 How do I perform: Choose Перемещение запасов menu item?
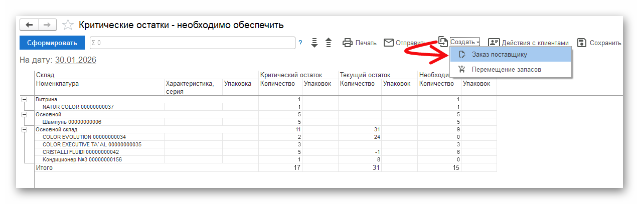pos(511,69)
